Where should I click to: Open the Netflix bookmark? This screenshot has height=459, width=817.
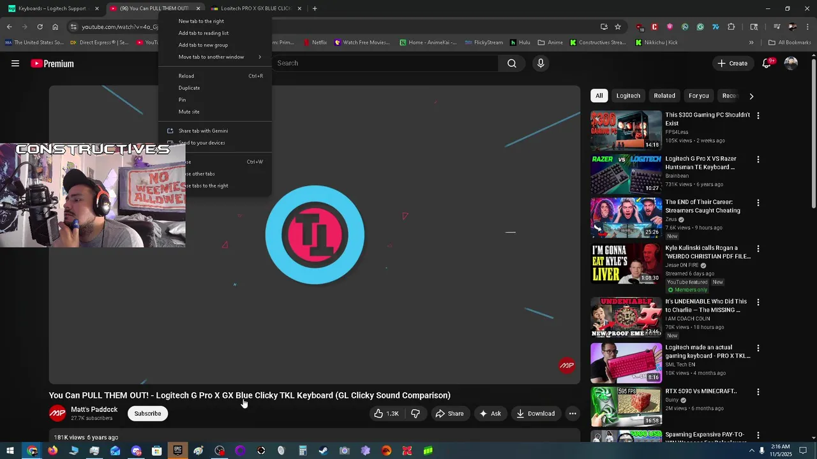(315, 43)
